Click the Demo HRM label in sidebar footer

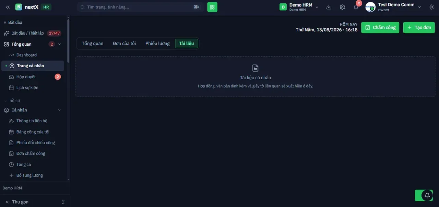12,188
